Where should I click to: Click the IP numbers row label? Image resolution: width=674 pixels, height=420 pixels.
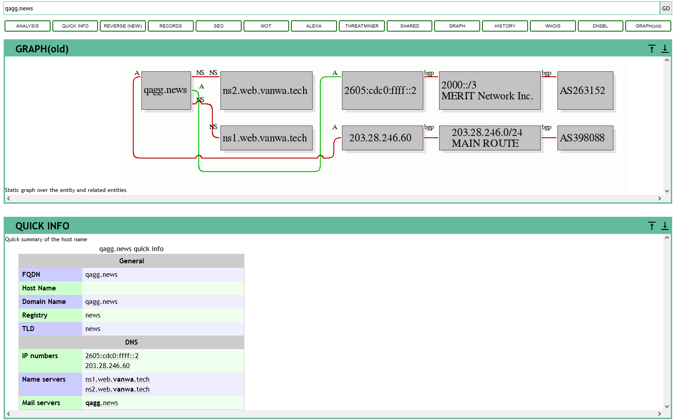click(40, 356)
